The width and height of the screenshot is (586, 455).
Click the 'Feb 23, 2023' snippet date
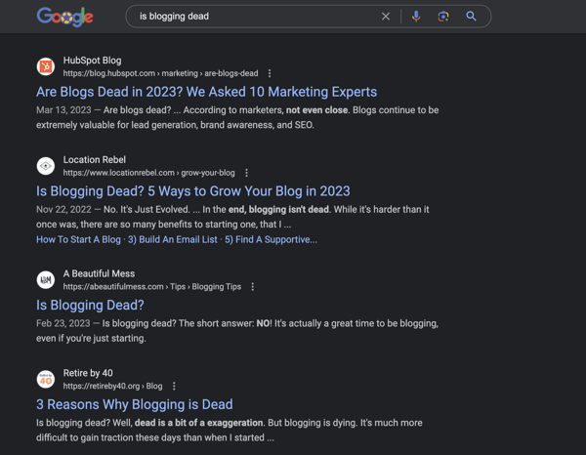tap(63, 323)
